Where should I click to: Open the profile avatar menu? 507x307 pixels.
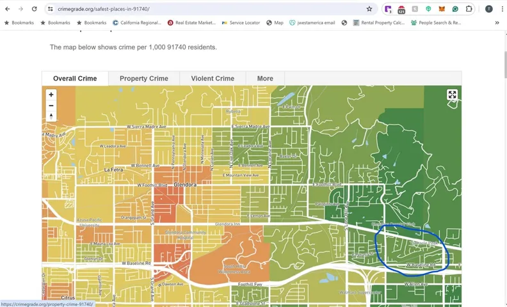point(489,9)
